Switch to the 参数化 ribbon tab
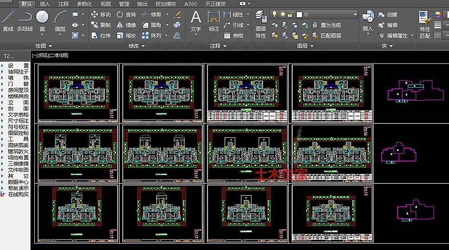This screenshot has height=250, width=449. (x=85, y=4)
